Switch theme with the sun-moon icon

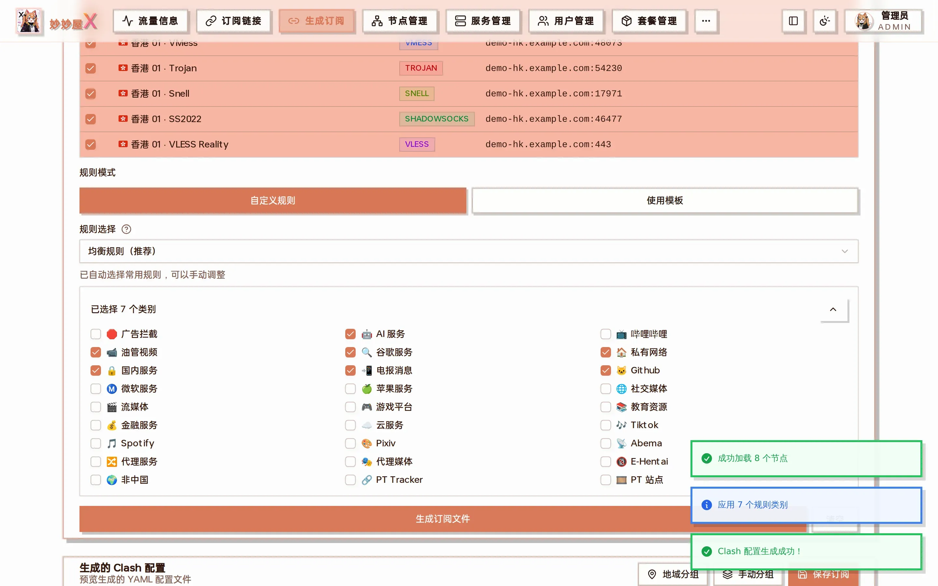[x=824, y=21]
